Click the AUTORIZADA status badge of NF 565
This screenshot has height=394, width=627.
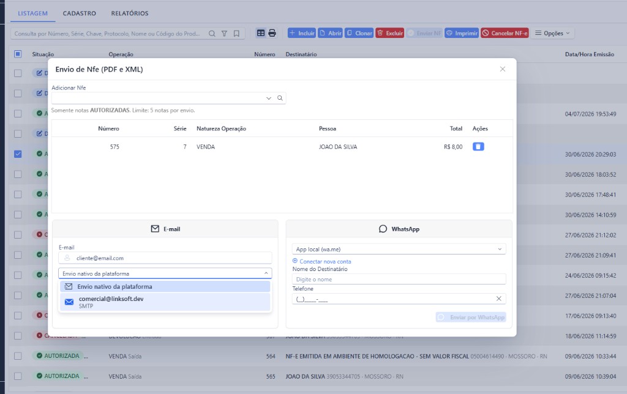tap(58, 376)
